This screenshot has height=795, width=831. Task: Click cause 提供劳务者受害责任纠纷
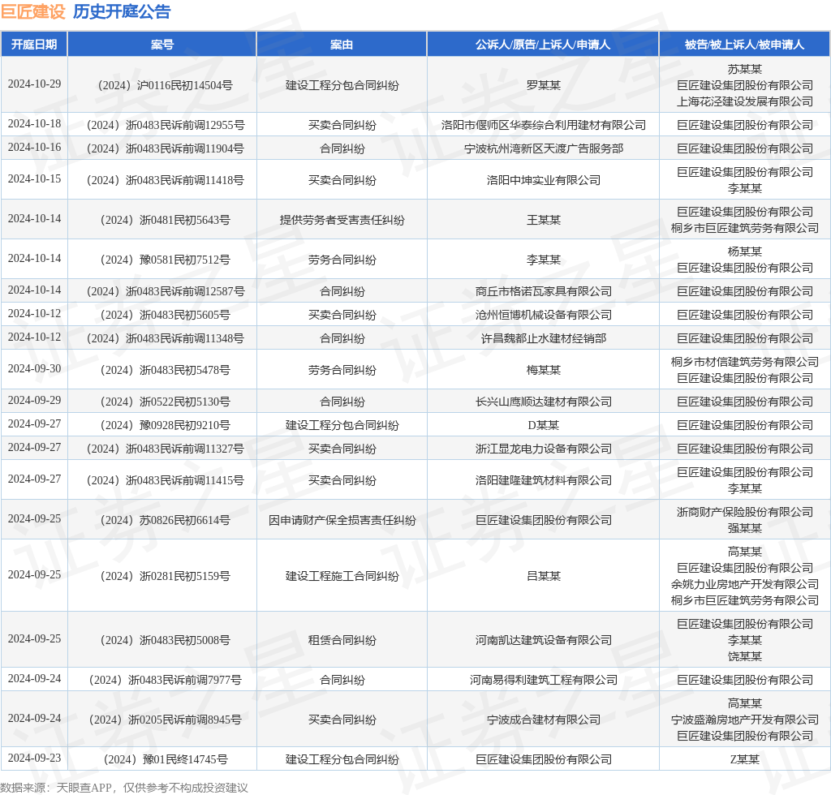point(342,221)
